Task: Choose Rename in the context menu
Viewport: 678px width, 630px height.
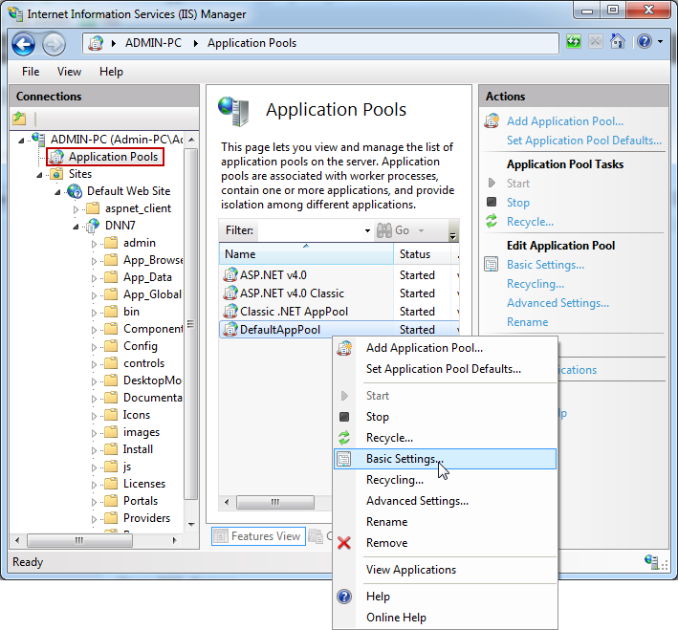Action: coord(445,522)
